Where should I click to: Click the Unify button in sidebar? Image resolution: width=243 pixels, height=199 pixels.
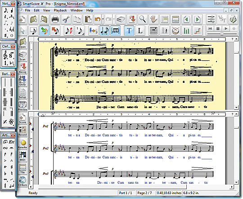[22, 81]
